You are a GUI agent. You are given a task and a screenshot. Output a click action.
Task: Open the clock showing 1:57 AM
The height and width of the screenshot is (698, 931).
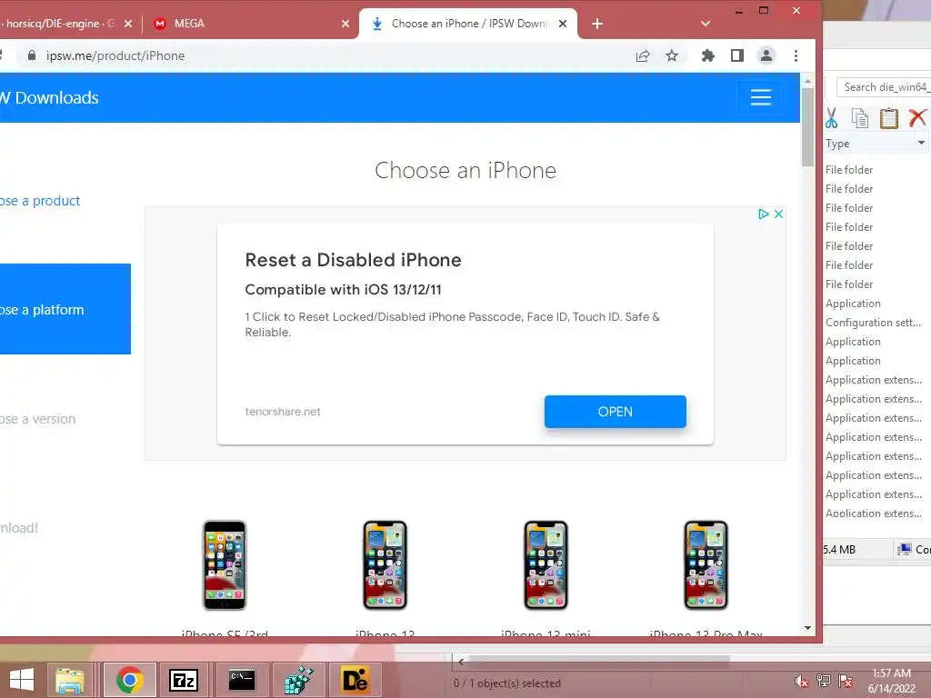pyautogui.click(x=891, y=681)
